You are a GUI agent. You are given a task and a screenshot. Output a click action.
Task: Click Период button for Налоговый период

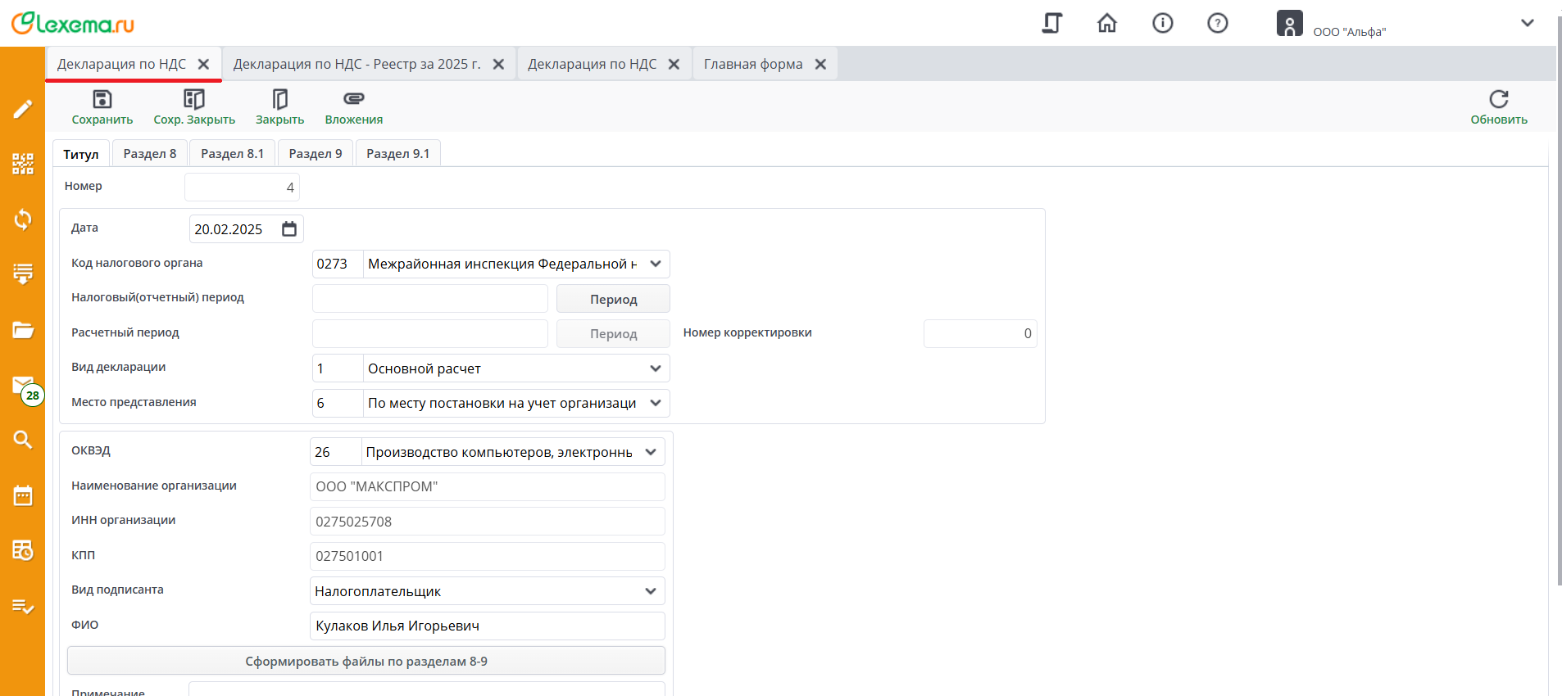click(613, 299)
